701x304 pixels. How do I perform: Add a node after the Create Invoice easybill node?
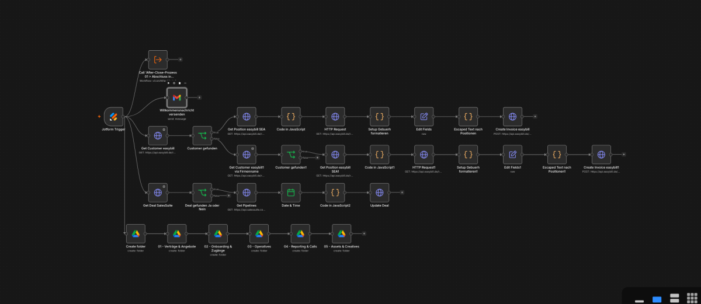click(535, 117)
